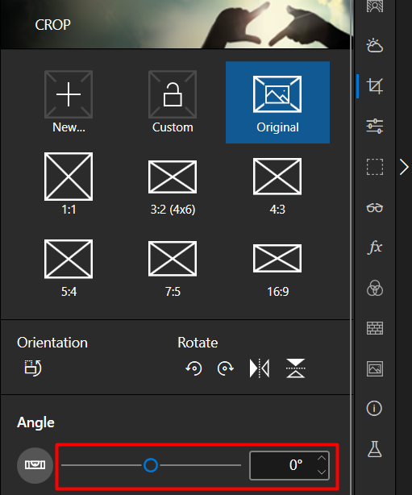Apply the 7:5 crop ratio
Viewport: 412px width, 495px height.
coord(173,267)
